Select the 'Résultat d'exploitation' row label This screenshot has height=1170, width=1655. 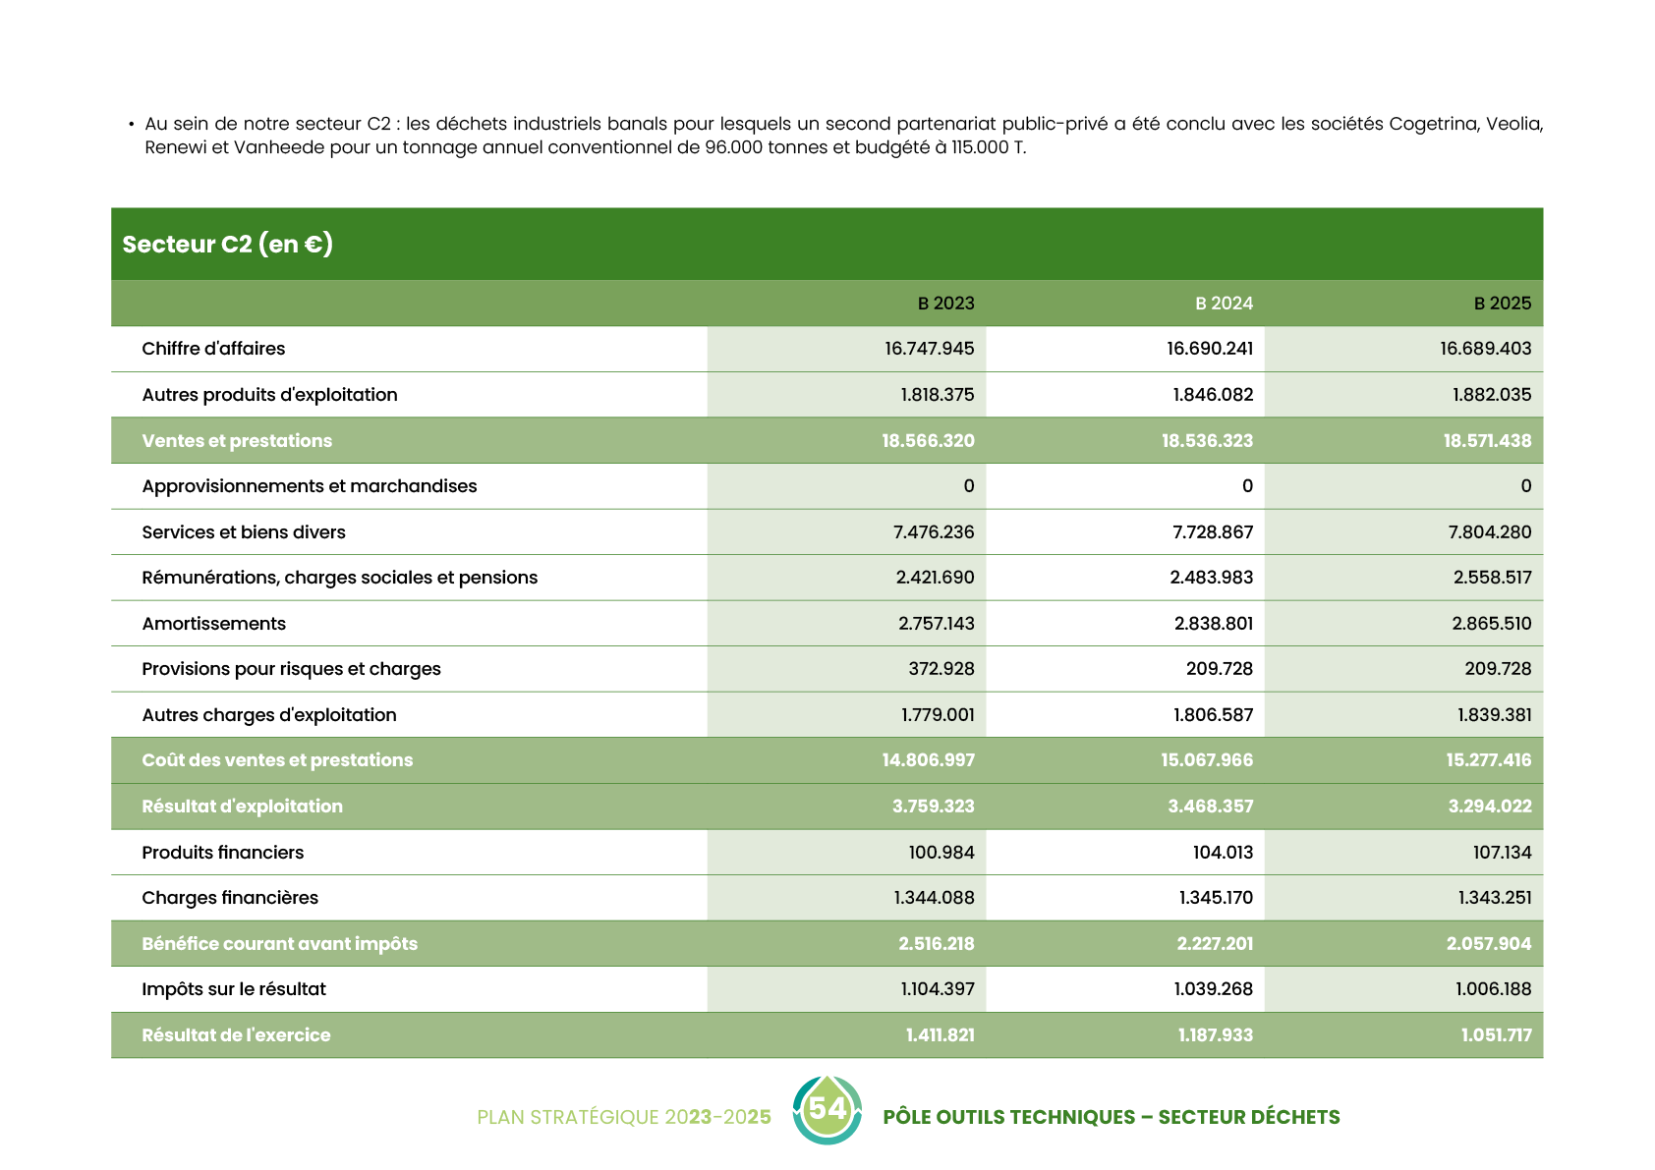(242, 807)
